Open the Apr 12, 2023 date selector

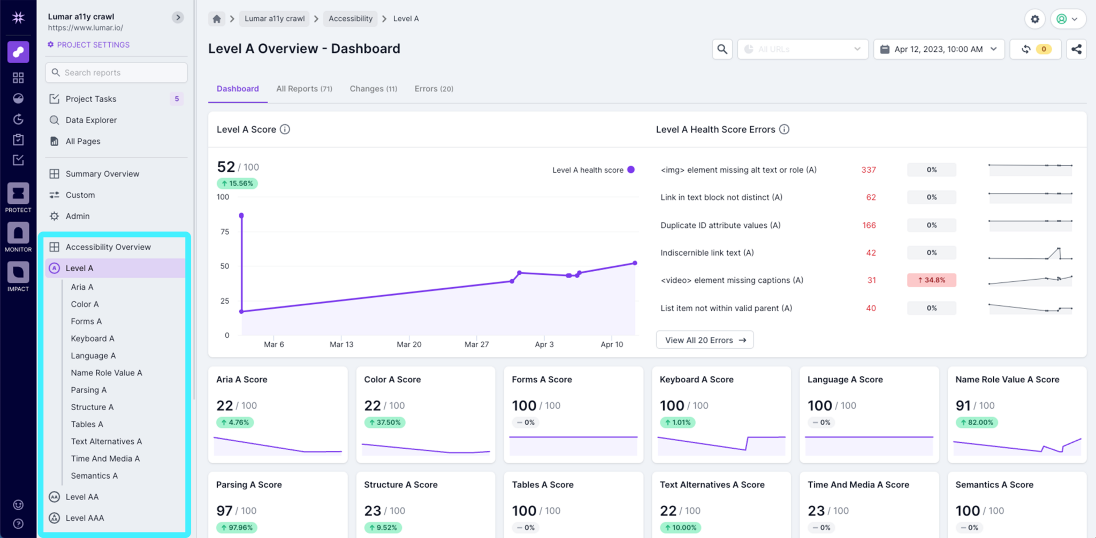pyautogui.click(x=938, y=49)
